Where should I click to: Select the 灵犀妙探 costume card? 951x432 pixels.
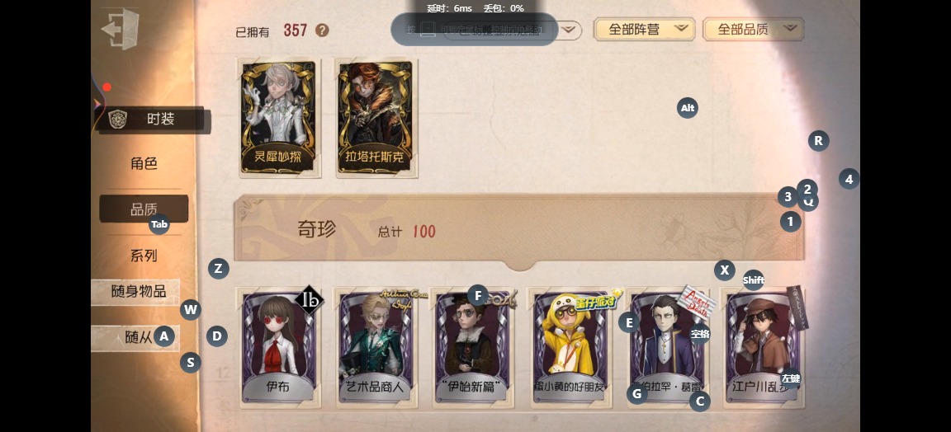pos(280,118)
